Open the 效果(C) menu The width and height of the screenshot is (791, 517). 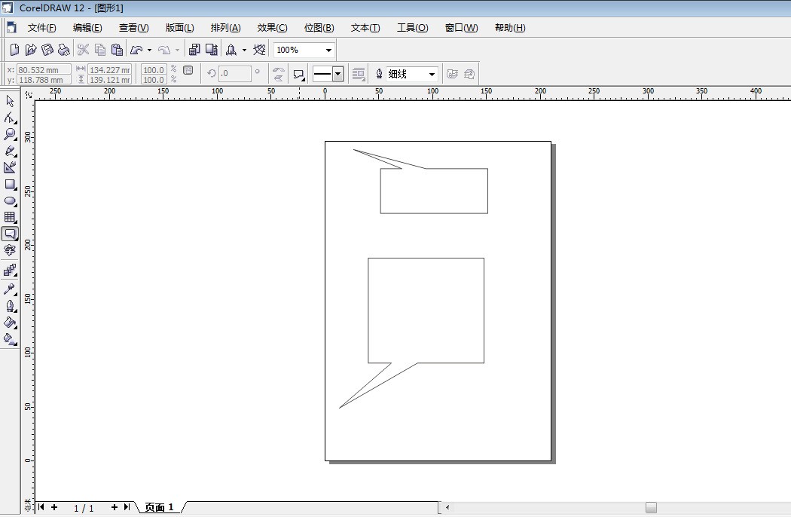click(x=272, y=28)
